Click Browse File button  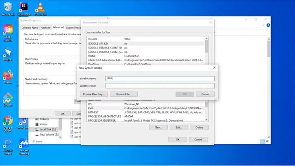pyautogui.click(x=124, y=94)
